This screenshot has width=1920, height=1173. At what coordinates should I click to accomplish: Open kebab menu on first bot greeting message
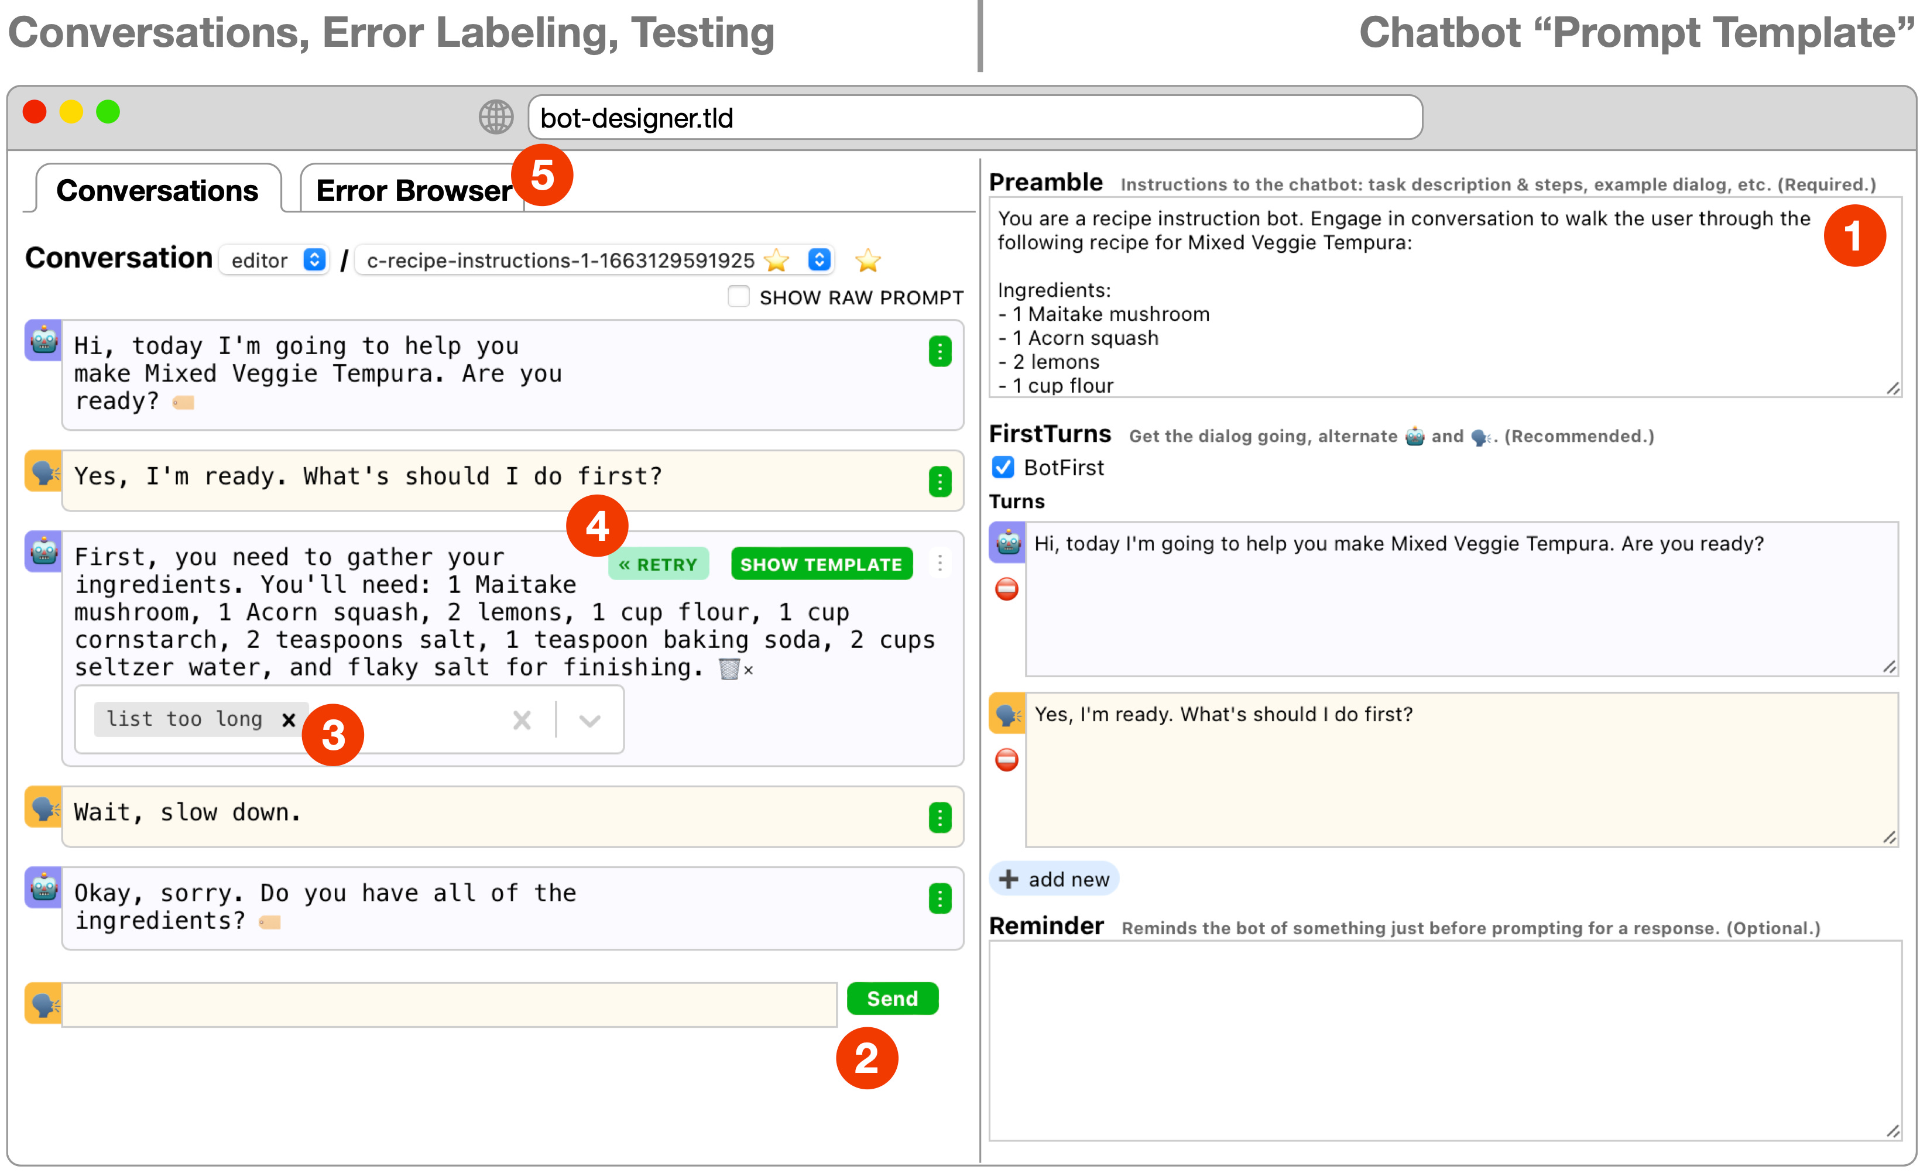(940, 352)
